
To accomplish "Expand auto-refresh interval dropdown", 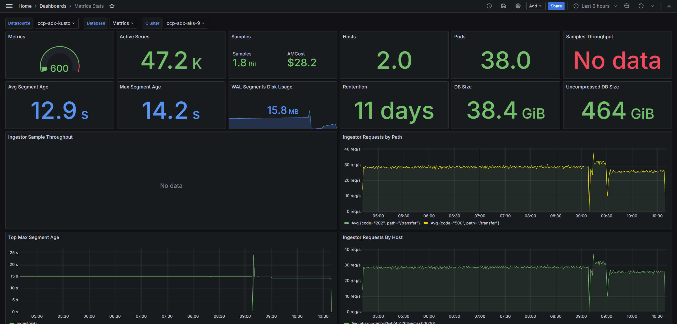I will coord(652,6).
